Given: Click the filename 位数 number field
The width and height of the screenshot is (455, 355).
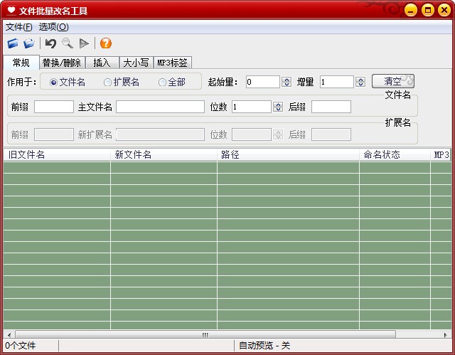Looking at the screenshot, I should point(252,107).
